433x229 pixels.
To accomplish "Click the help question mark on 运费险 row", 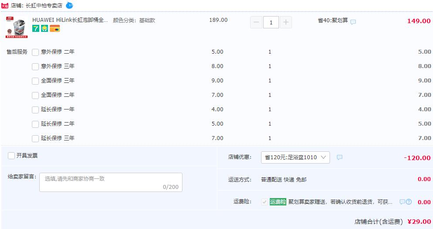I will click(409, 202).
